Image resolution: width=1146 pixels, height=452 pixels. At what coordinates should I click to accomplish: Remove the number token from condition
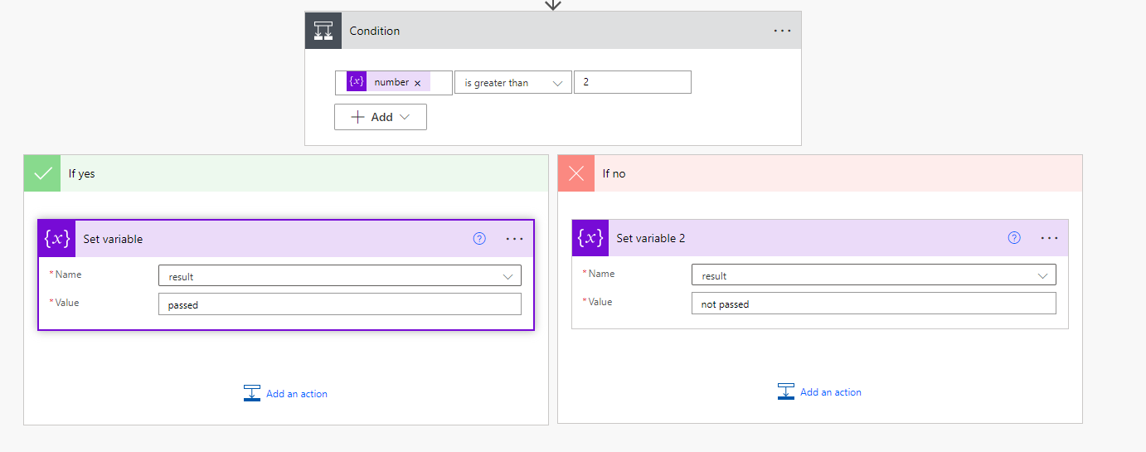pyautogui.click(x=418, y=83)
